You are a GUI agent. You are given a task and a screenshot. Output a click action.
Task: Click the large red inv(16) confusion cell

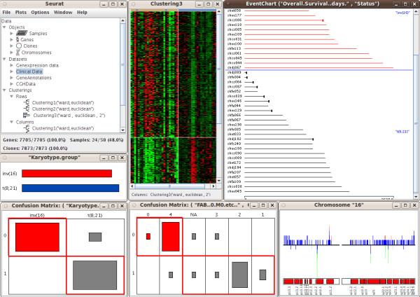pos(37,237)
